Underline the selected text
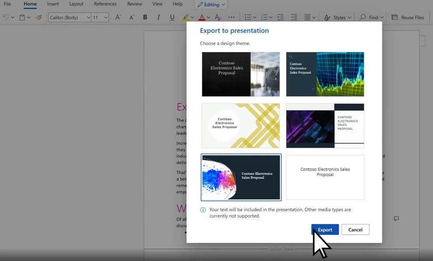Image resolution: width=433 pixels, height=261 pixels. pos(172,17)
